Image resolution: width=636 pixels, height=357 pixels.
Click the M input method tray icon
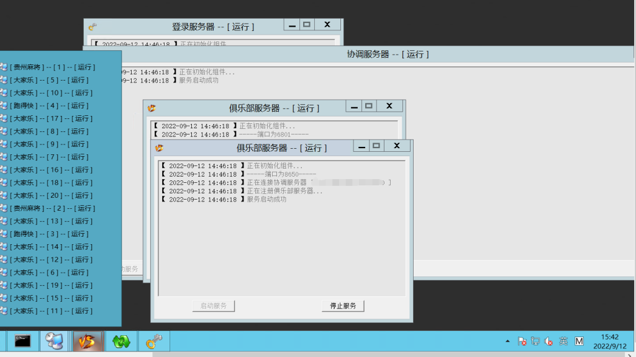(579, 342)
